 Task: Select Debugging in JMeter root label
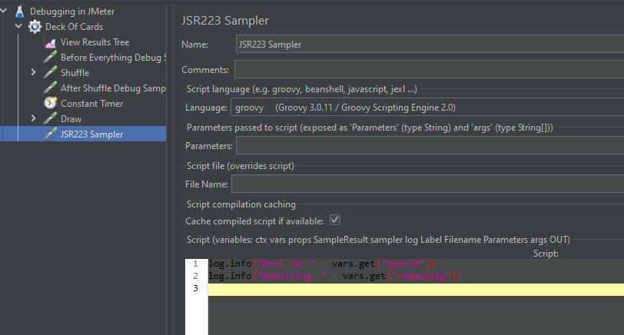(72, 12)
